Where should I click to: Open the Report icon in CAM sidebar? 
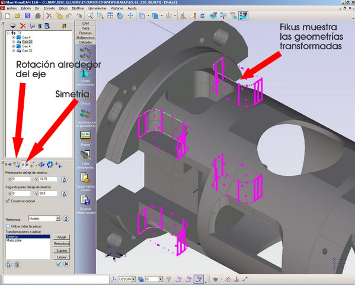(x=85, y=136)
